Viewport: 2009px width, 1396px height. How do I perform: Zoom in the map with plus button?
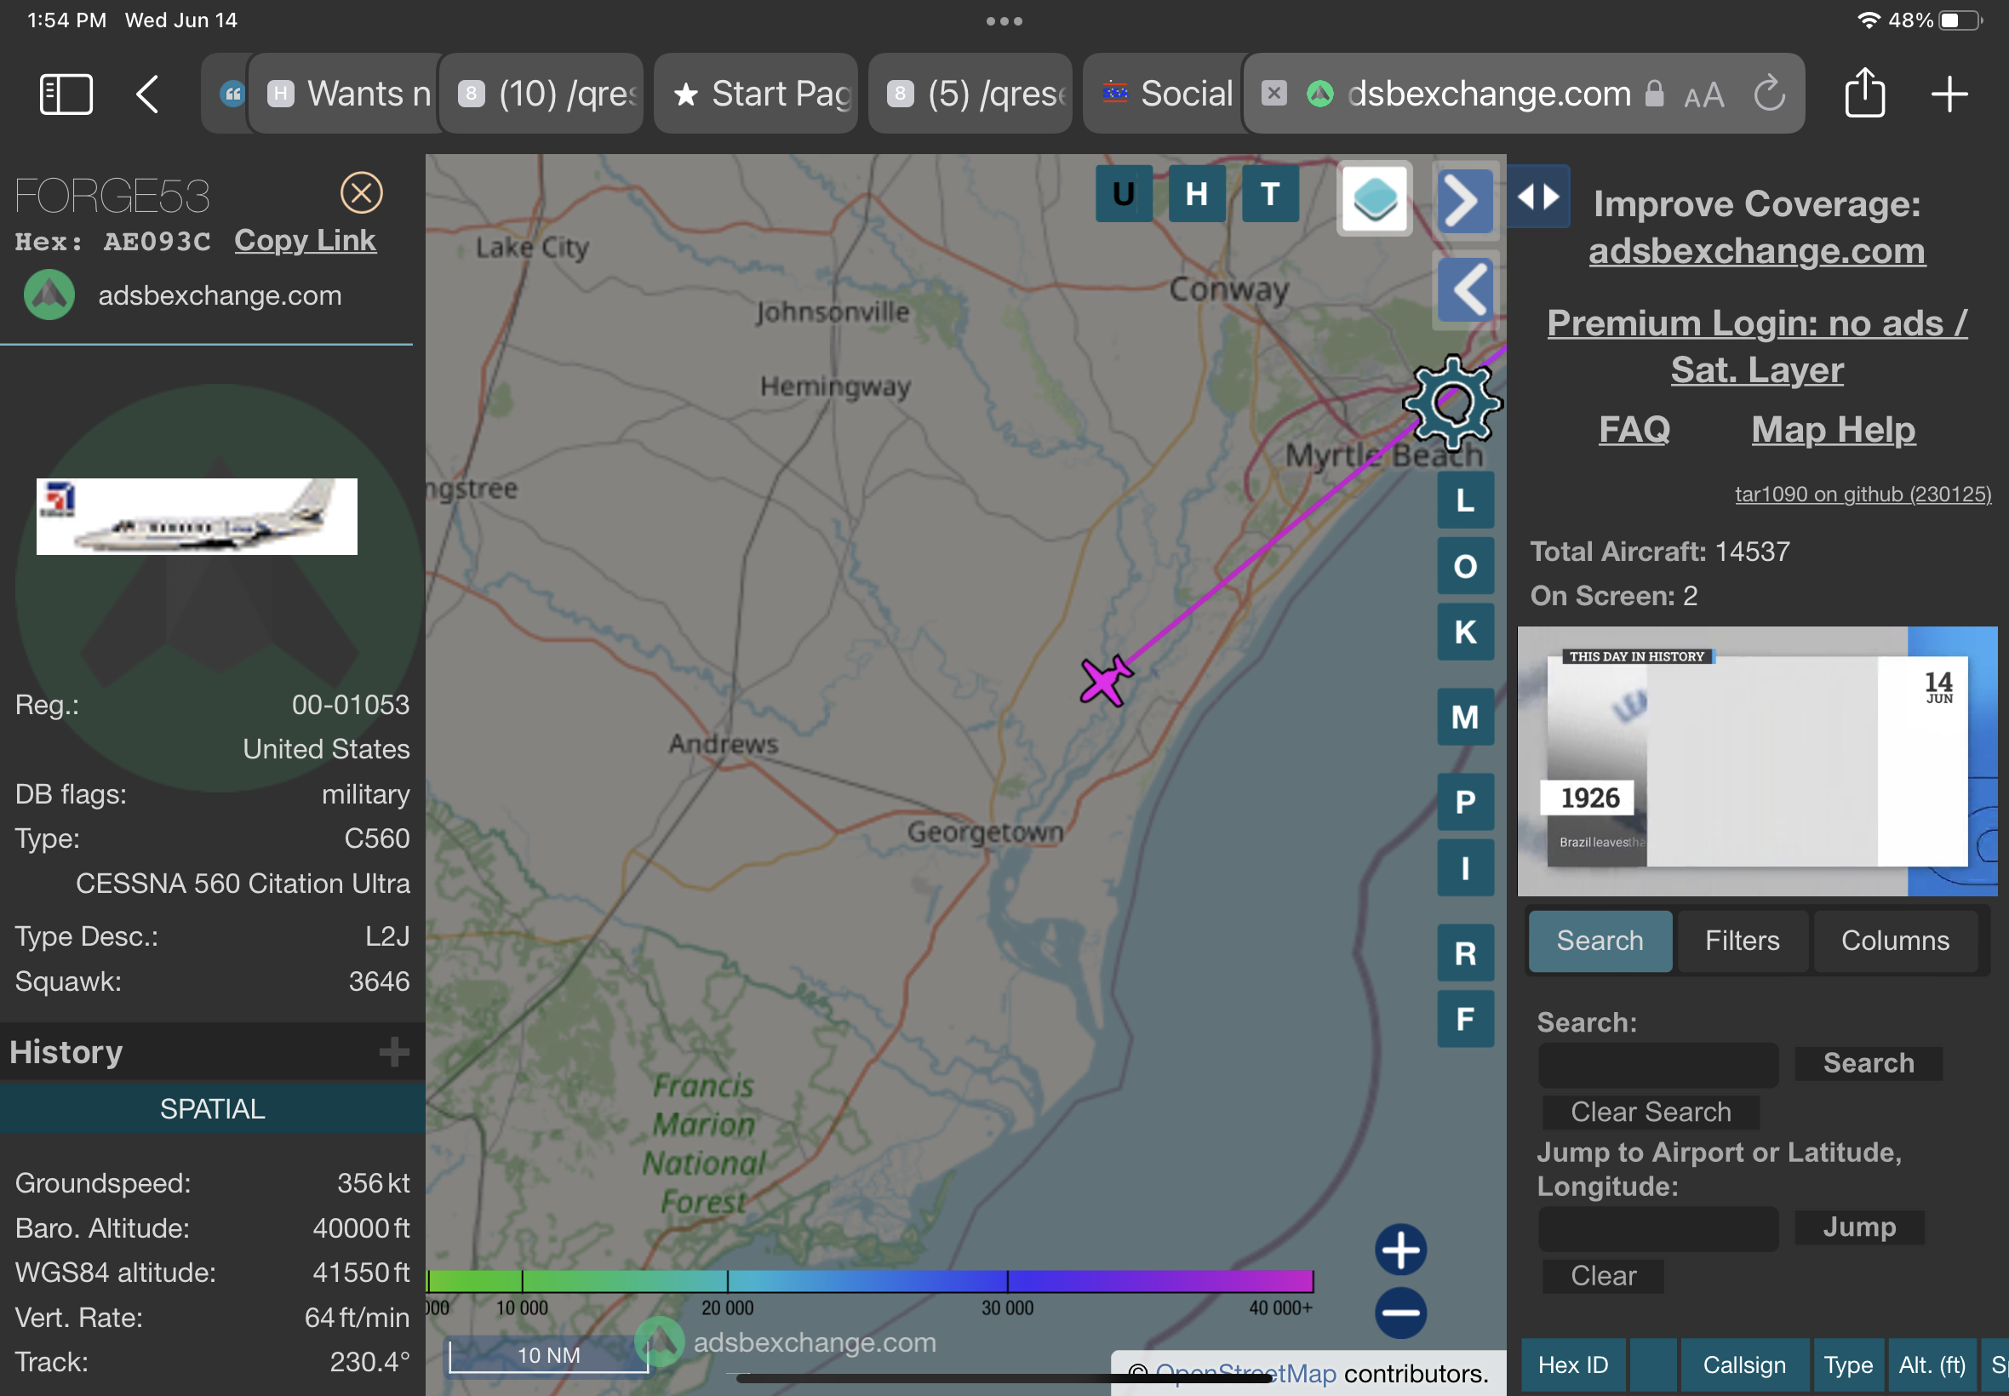pos(1400,1249)
